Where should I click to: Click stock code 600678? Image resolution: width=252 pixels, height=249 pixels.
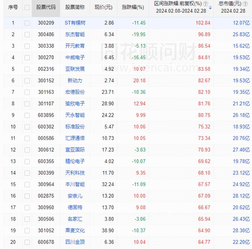pos(46,242)
